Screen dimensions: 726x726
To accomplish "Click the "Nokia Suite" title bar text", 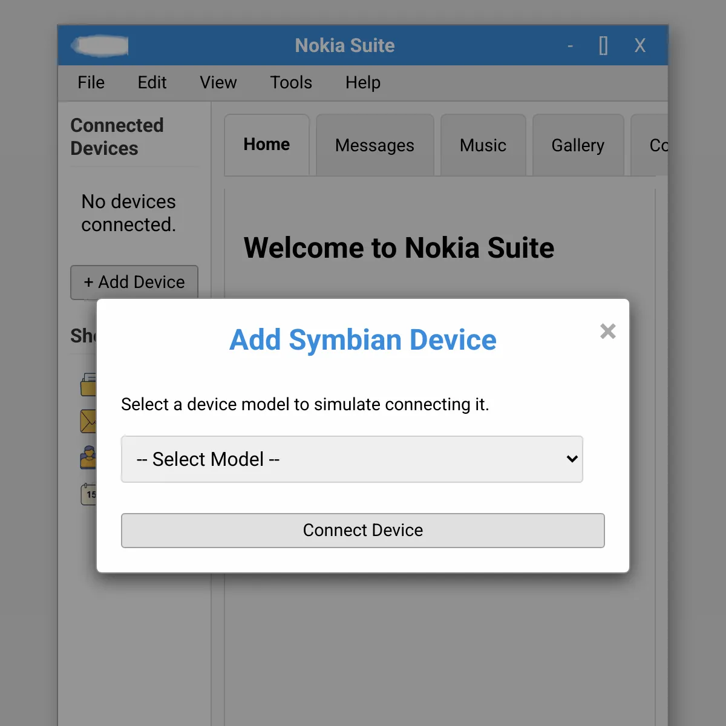I will point(345,45).
